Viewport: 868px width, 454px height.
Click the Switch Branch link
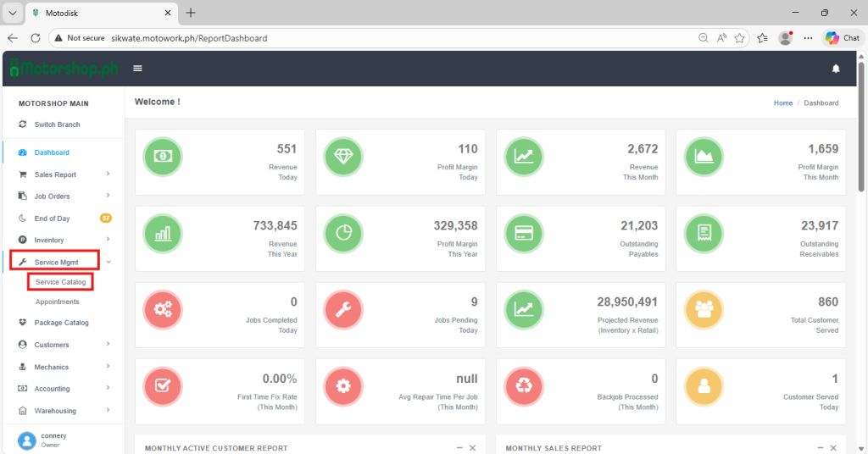[x=57, y=125]
